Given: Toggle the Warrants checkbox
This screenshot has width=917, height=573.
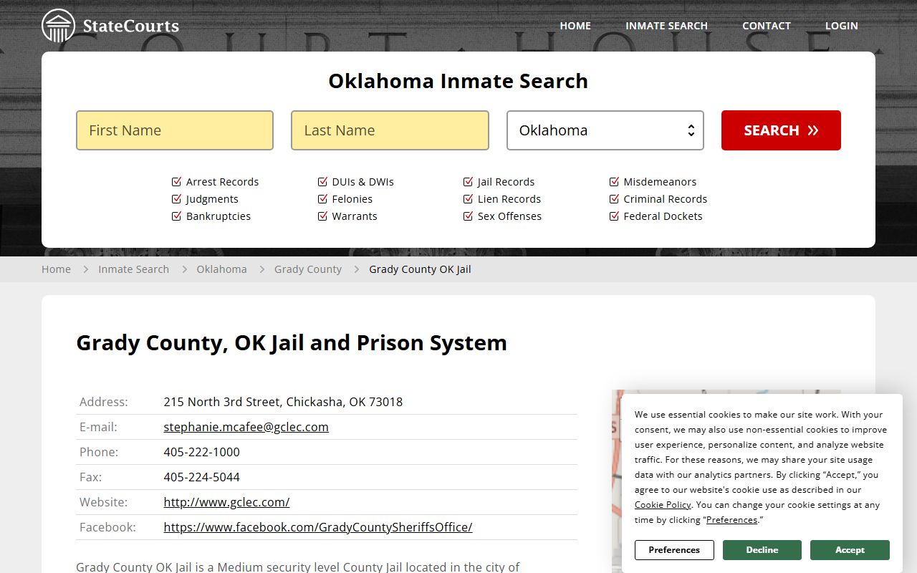Looking at the screenshot, I should pyautogui.click(x=322, y=216).
